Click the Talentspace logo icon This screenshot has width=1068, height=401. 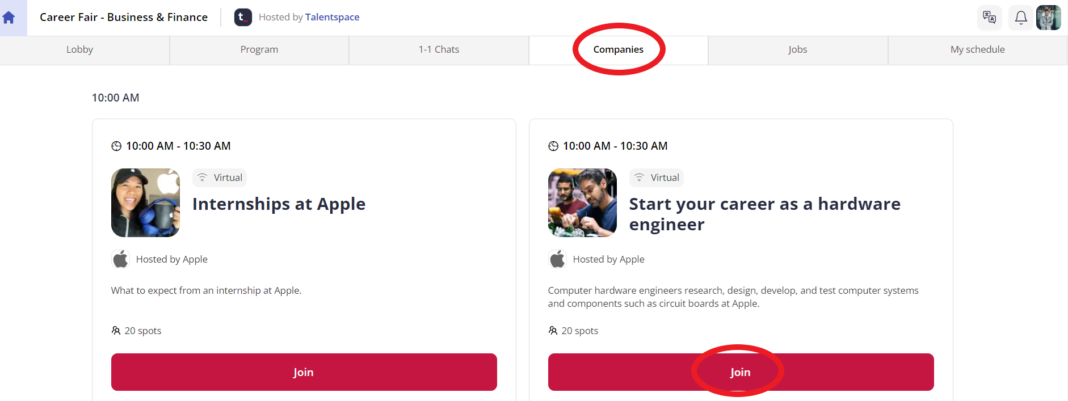pos(243,17)
